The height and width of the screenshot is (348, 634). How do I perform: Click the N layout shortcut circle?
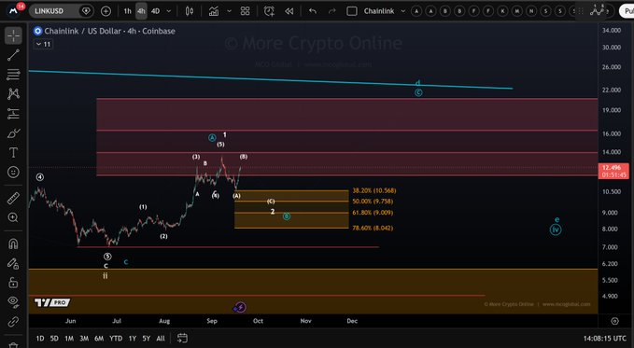(x=531, y=11)
